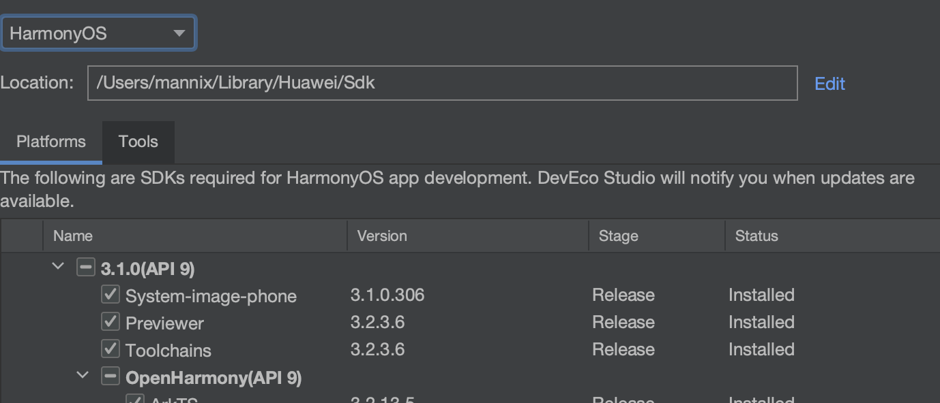Uncheck the System-image-phone checkbox
The height and width of the screenshot is (403, 940).
pos(110,294)
